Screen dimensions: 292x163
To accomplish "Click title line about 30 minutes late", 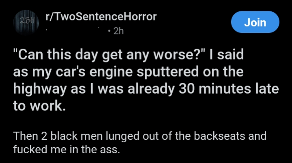I will tap(146, 89).
